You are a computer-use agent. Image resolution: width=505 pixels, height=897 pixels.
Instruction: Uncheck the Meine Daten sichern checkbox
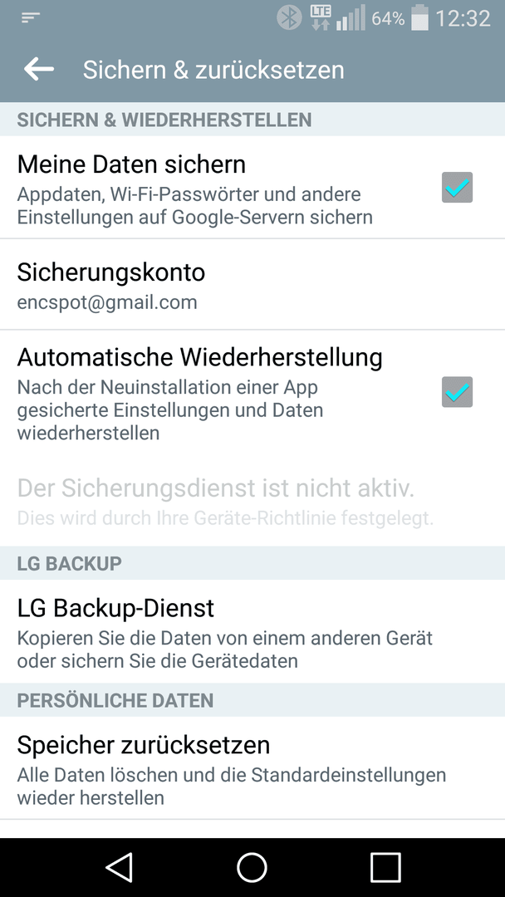[457, 187]
